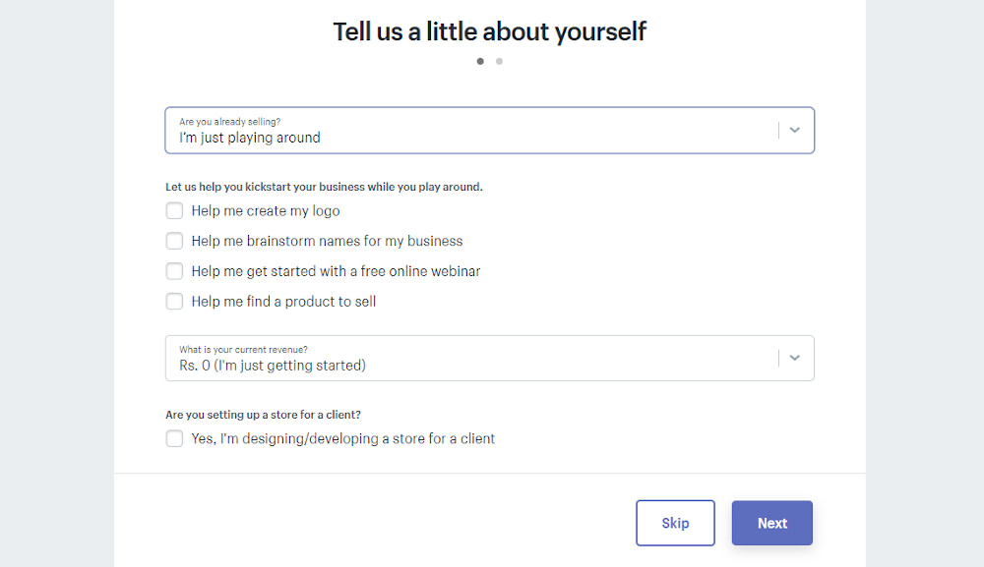
Task: Check "Help me find a product to sell"
Action: pos(174,302)
